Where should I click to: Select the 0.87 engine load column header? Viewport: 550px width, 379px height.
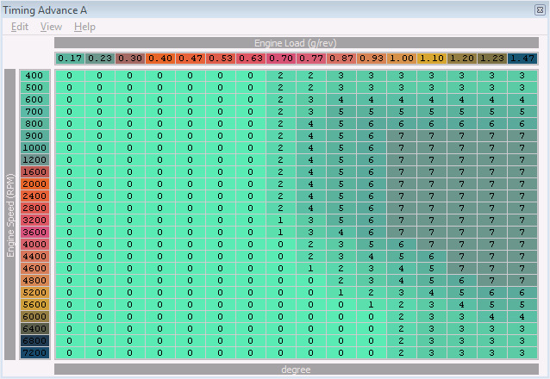pyautogui.click(x=341, y=59)
